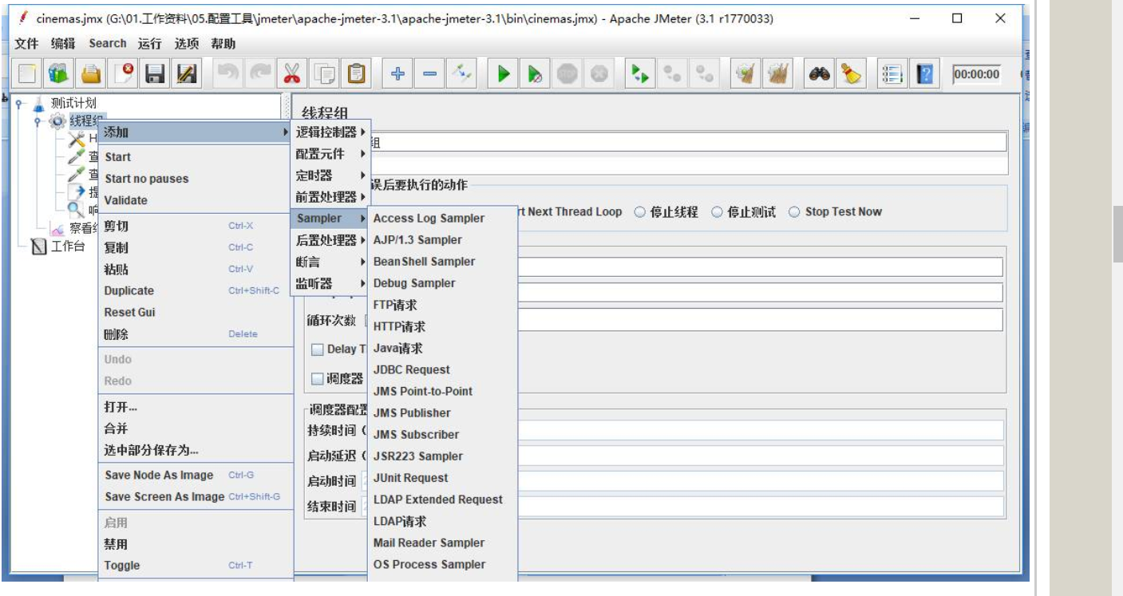
Task: Choose Validate in the context menu
Action: click(196, 200)
